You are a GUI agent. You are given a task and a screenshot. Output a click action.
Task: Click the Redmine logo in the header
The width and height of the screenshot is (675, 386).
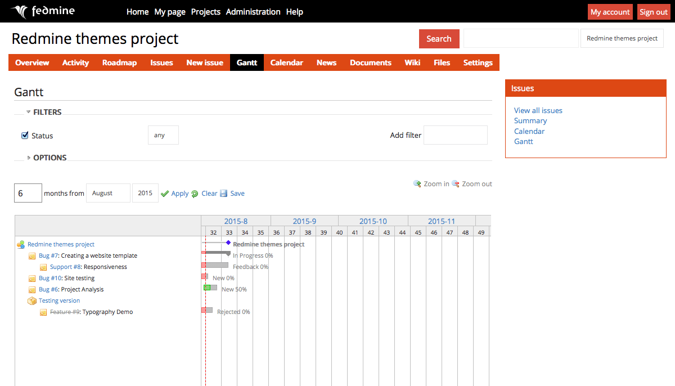coord(42,11)
